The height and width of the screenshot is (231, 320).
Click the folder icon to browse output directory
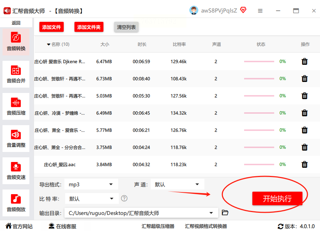[x=225, y=213]
